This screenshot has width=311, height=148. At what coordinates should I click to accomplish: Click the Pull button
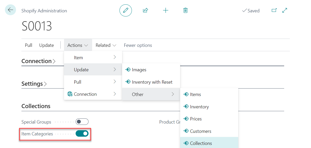tap(29, 45)
